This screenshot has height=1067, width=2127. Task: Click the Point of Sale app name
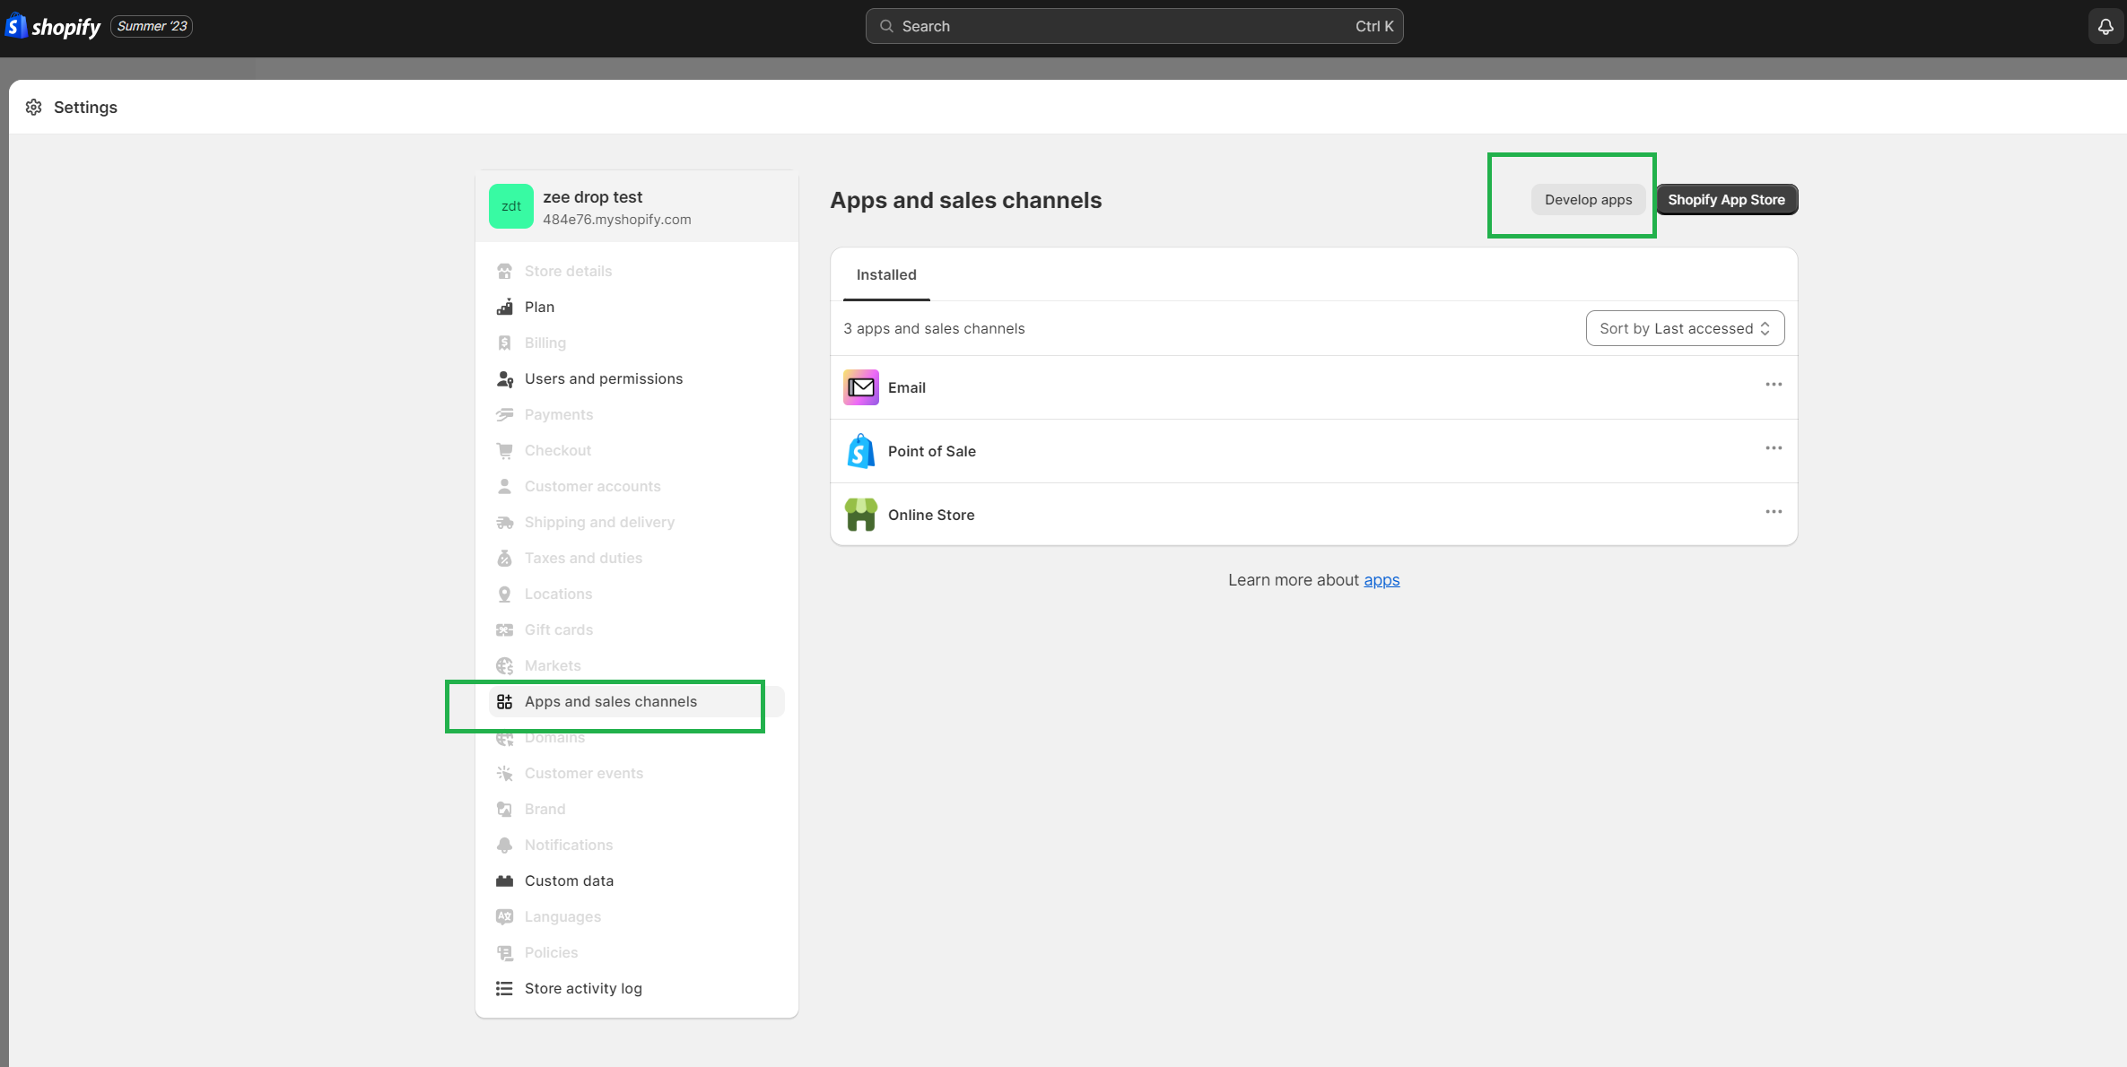coord(932,451)
